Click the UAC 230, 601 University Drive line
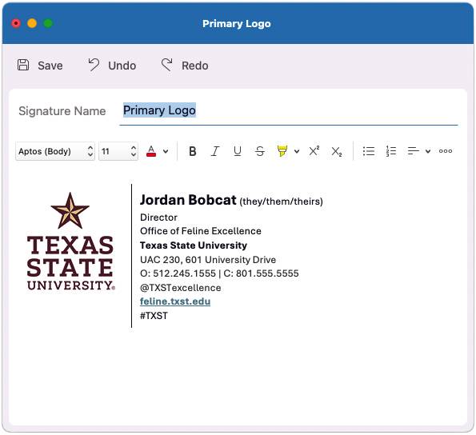476x435 pixels. point(208,260)
